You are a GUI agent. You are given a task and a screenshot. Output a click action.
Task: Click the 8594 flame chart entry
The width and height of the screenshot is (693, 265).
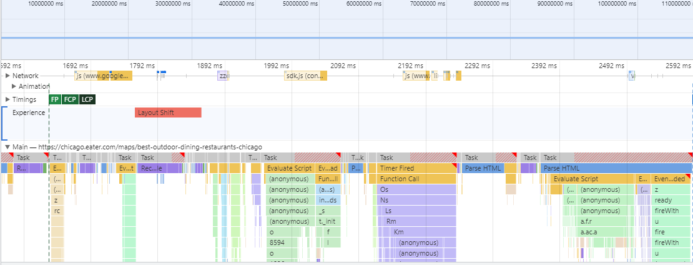[289, 242]
